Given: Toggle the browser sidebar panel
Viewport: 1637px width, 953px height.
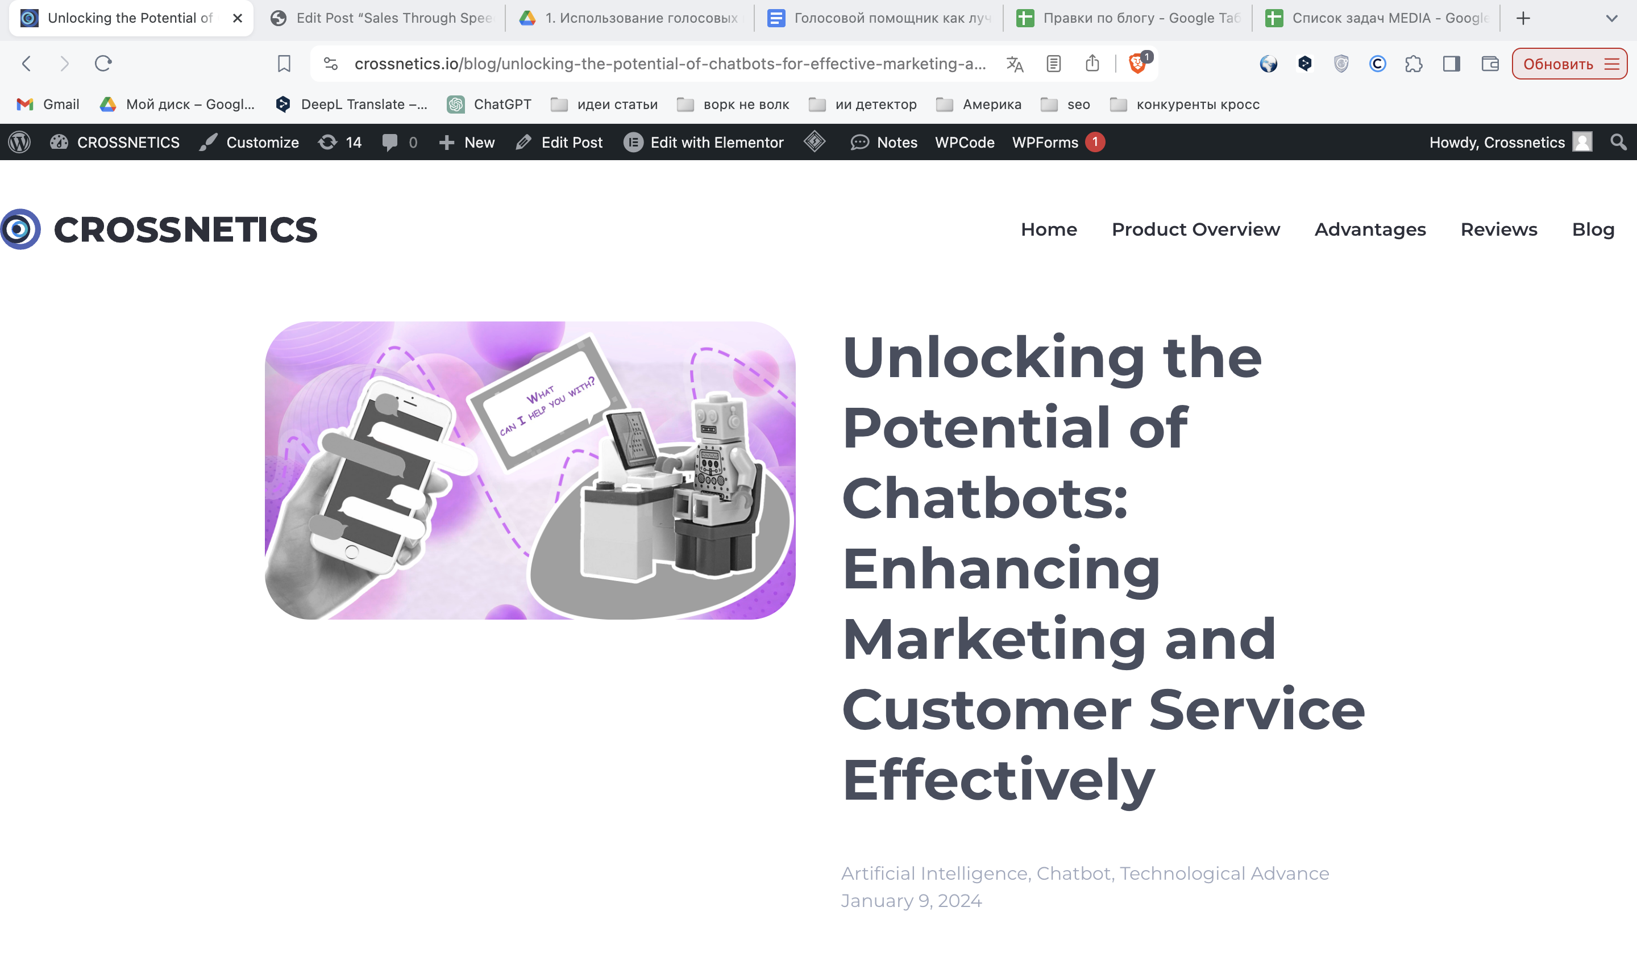Looking at the screenshot, I should [x=1451, y=64].
